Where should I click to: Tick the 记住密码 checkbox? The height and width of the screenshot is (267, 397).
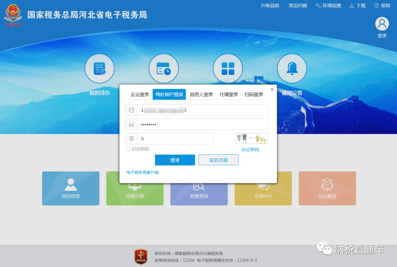click(128, 149)
